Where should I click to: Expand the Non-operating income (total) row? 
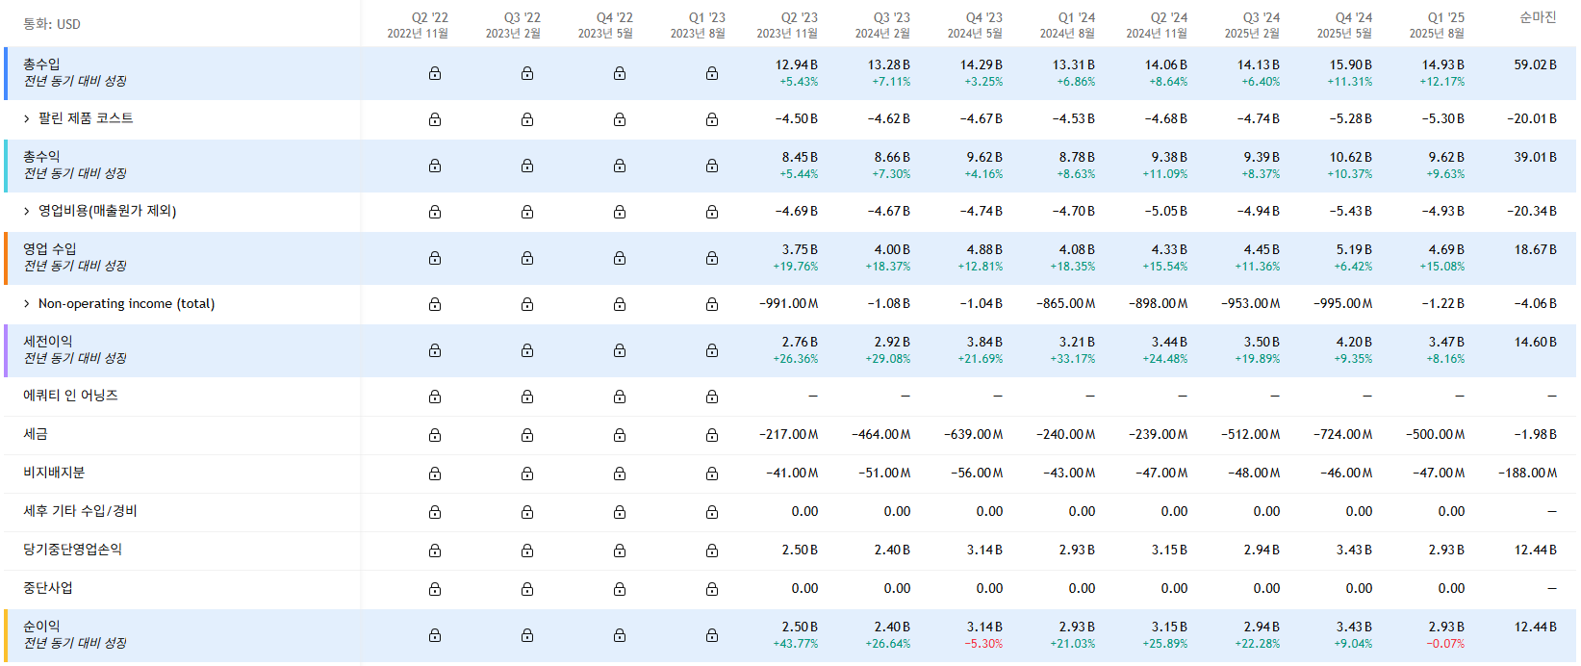pos(27,304)
